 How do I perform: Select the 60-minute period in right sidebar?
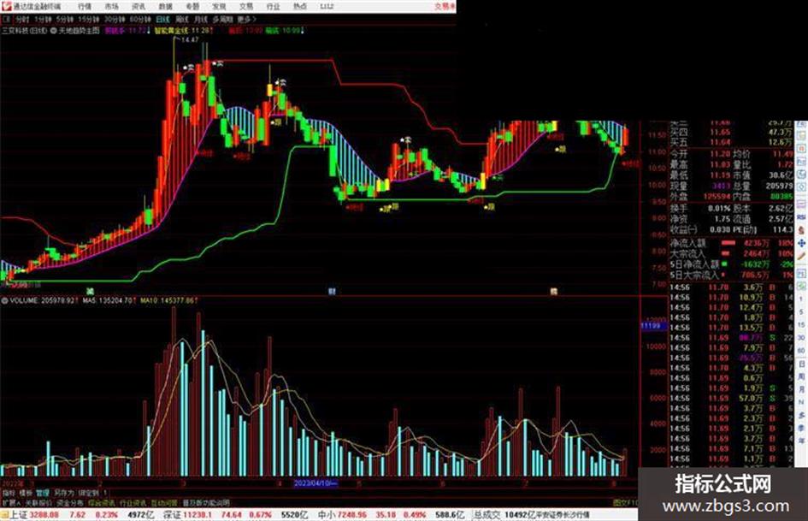[x=801, y=350]
